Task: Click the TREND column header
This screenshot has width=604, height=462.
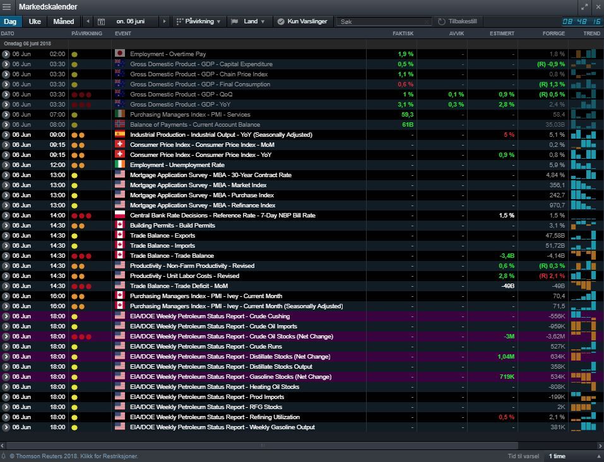Action: coord(591,33)
